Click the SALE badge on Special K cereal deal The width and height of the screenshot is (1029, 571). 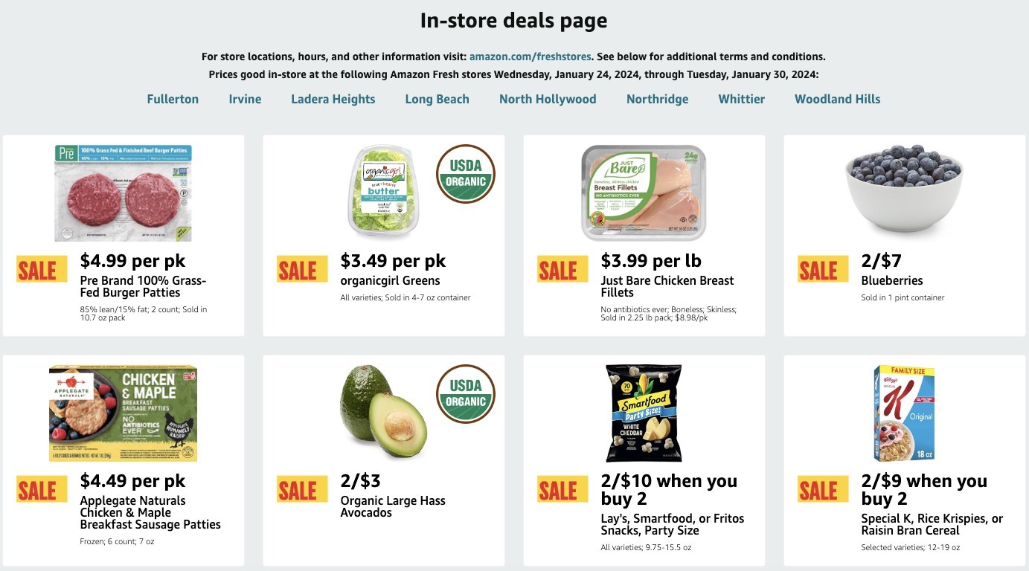(821, 489)
